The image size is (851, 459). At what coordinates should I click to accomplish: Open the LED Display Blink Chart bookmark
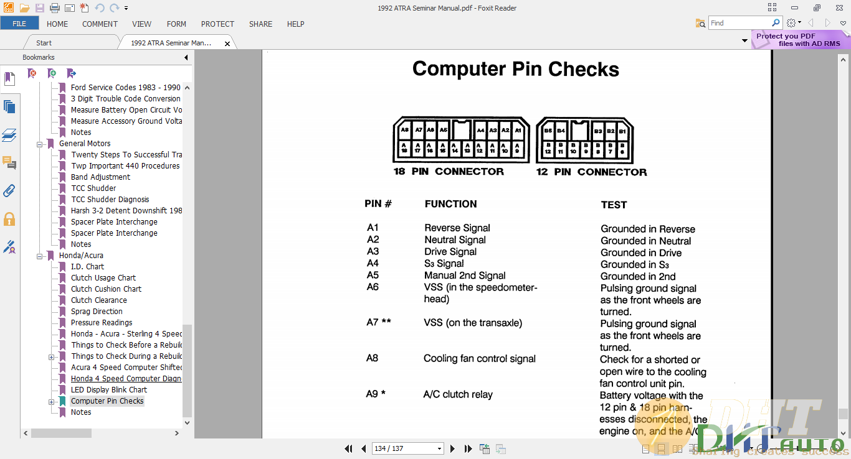(109, 390)
